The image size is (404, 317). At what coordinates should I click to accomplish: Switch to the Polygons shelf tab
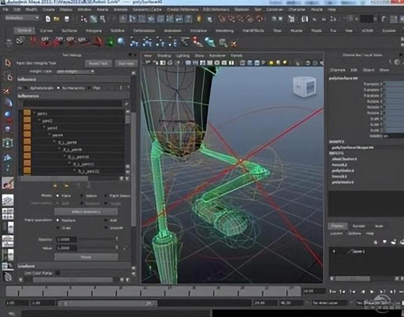tap(94, 30)
